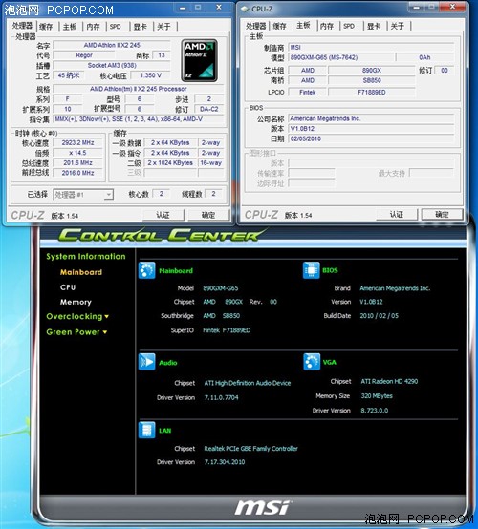478x529 pixels.
Task: Open System Information heading in Control Center
Action: (x=86, y=257)
